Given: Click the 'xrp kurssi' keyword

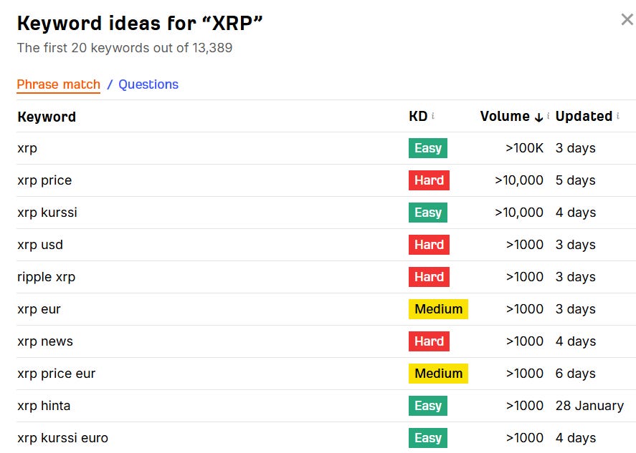Looking at the screenshot, I should coord(47,213).
